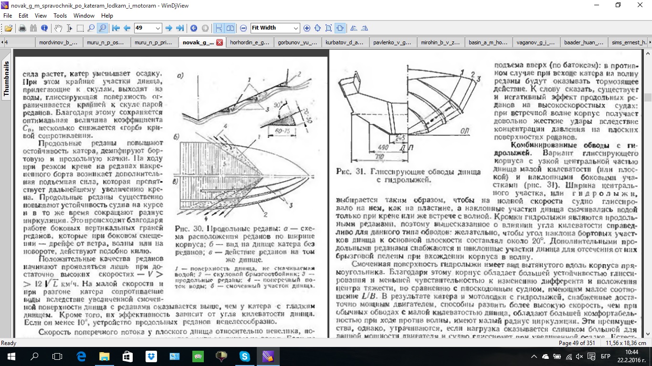Screen dimensions: 652x366
Task: Toggle continuous layout mode
Action: (x=219, y=28)
